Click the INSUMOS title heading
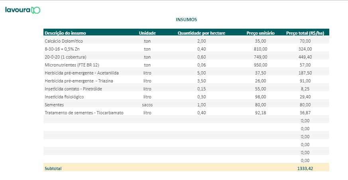Image resolution: width=348 pixels, height=180 pixels. tap(187, 19)
